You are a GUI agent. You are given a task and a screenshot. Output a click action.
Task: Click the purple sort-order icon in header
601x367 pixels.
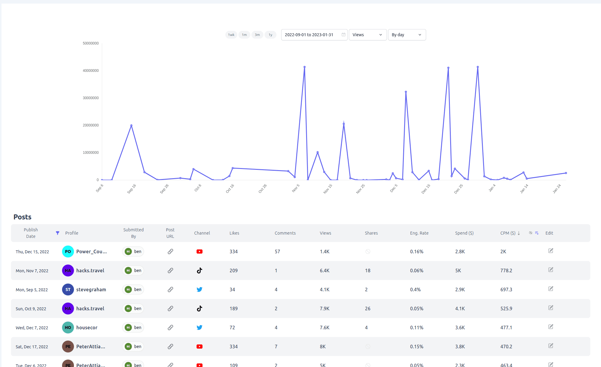point(537,233)
